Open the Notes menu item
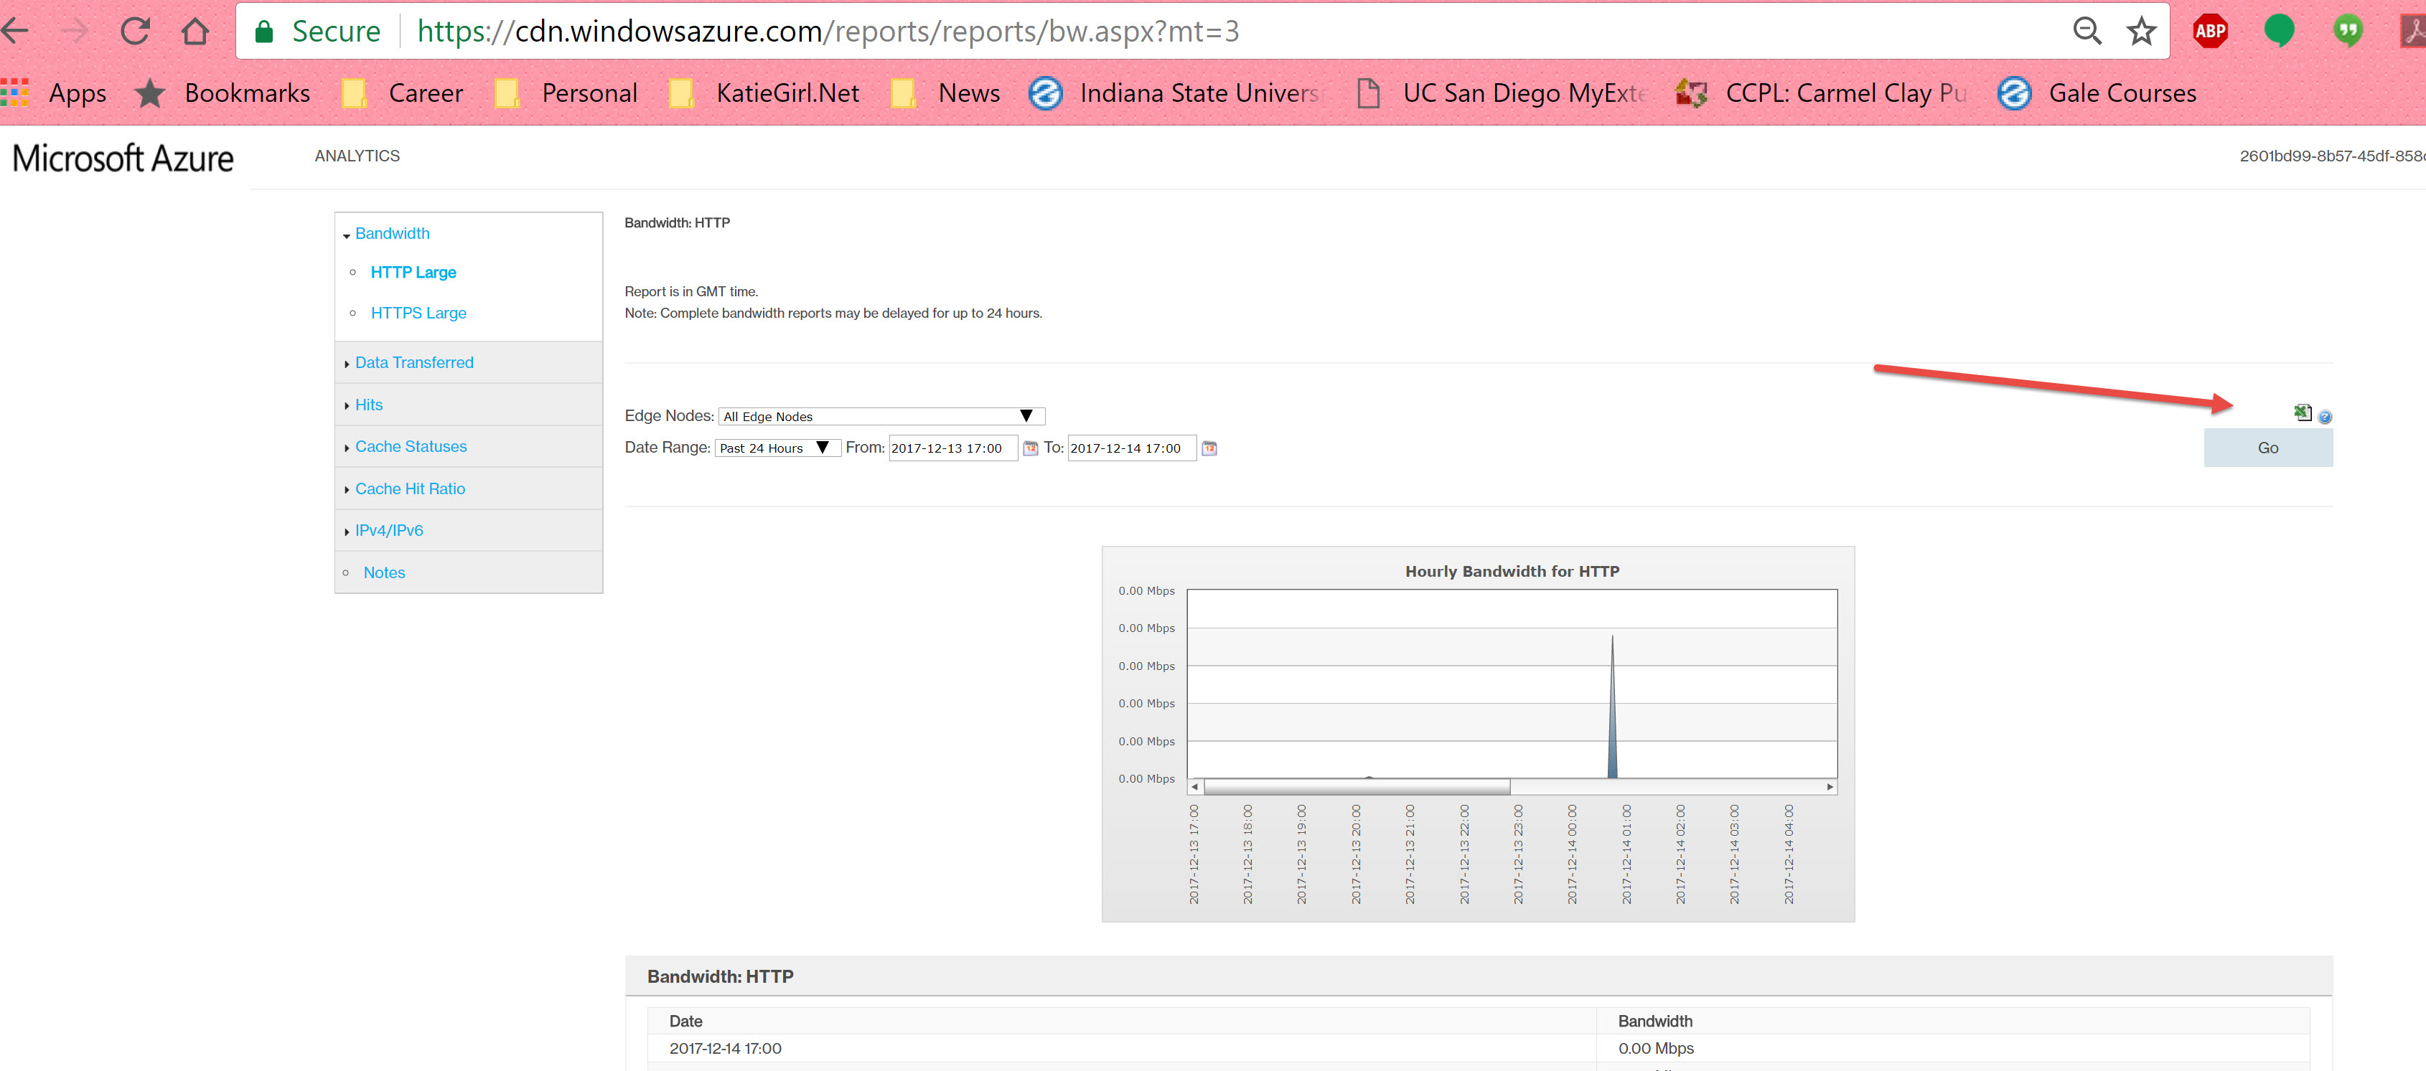 click(x=383, y=572)
